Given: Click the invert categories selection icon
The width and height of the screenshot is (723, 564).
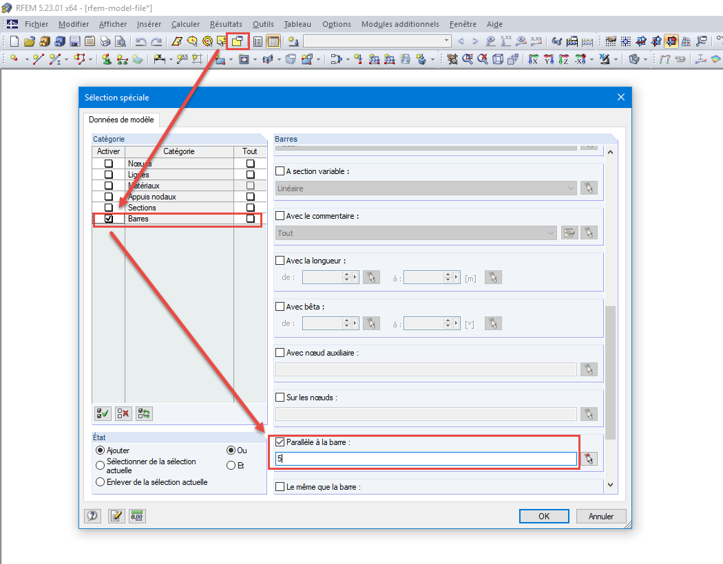Looking at the screenshot, I should pos(145,413).
